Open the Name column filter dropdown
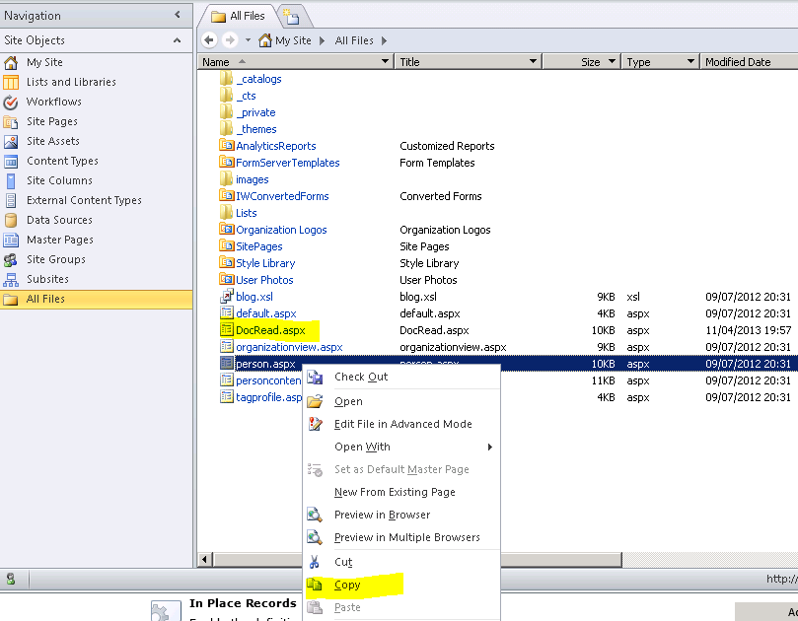Viewport: 798px width, 621px height. (385, 61)
